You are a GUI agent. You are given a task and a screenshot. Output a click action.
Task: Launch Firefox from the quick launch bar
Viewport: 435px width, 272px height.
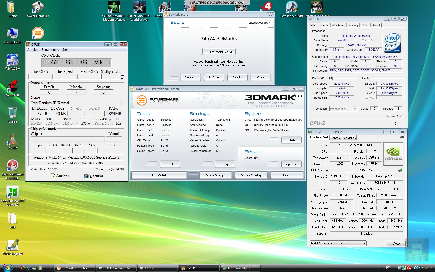coord(23,268)
